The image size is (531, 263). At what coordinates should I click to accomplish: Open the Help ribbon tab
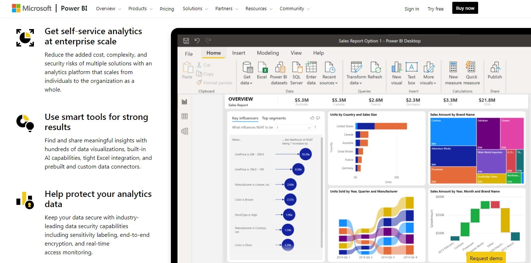tap(319, 53)
